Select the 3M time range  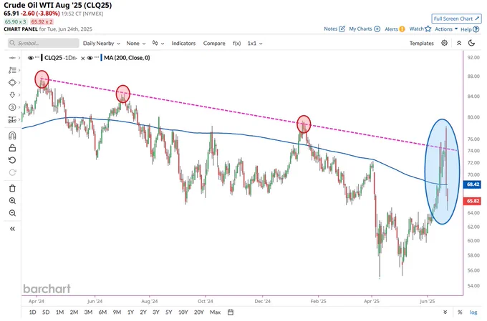[x=88, y=312]
